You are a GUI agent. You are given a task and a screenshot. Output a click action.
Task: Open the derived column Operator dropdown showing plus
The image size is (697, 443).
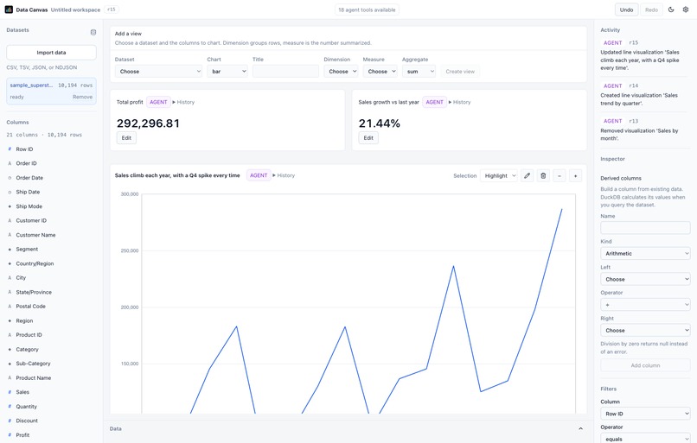pos(645,305)
